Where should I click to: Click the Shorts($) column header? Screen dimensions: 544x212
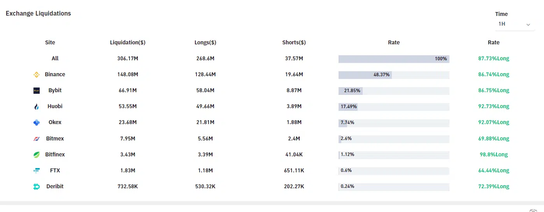[294, 42]
